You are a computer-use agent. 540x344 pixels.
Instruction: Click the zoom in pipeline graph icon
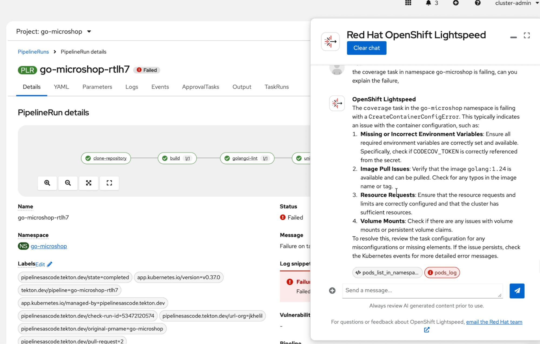47,183
